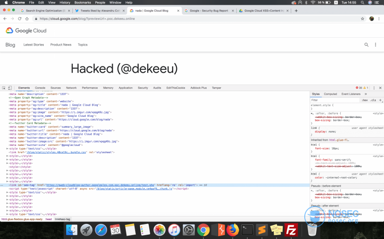Open the Audits tab
The image size is (384, 239).
[x=157, y=88]
